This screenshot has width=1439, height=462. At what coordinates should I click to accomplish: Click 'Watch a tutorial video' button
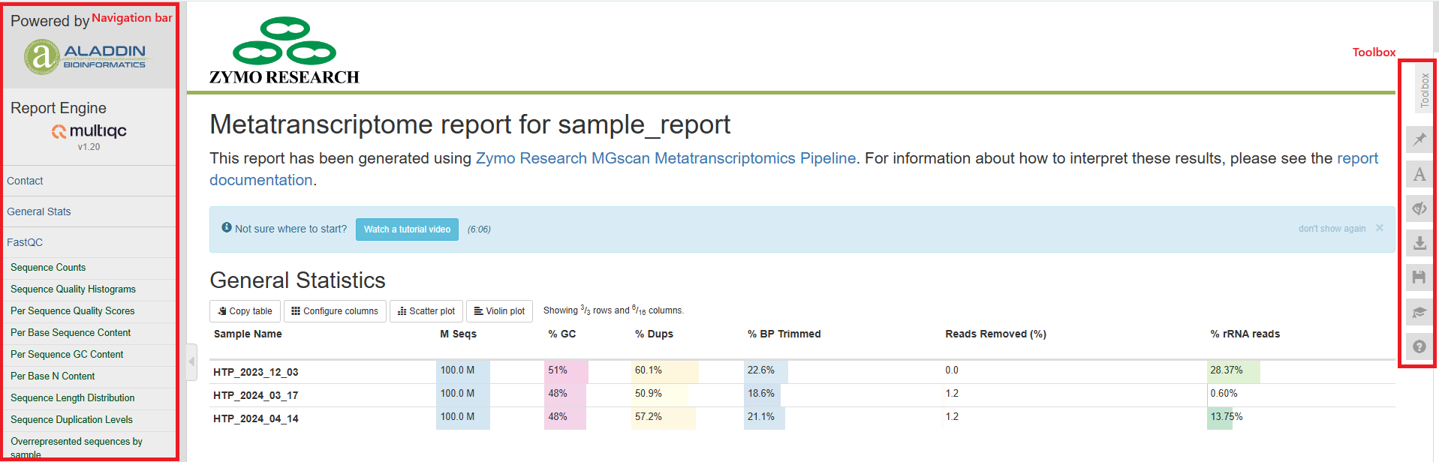coord(407,229)
